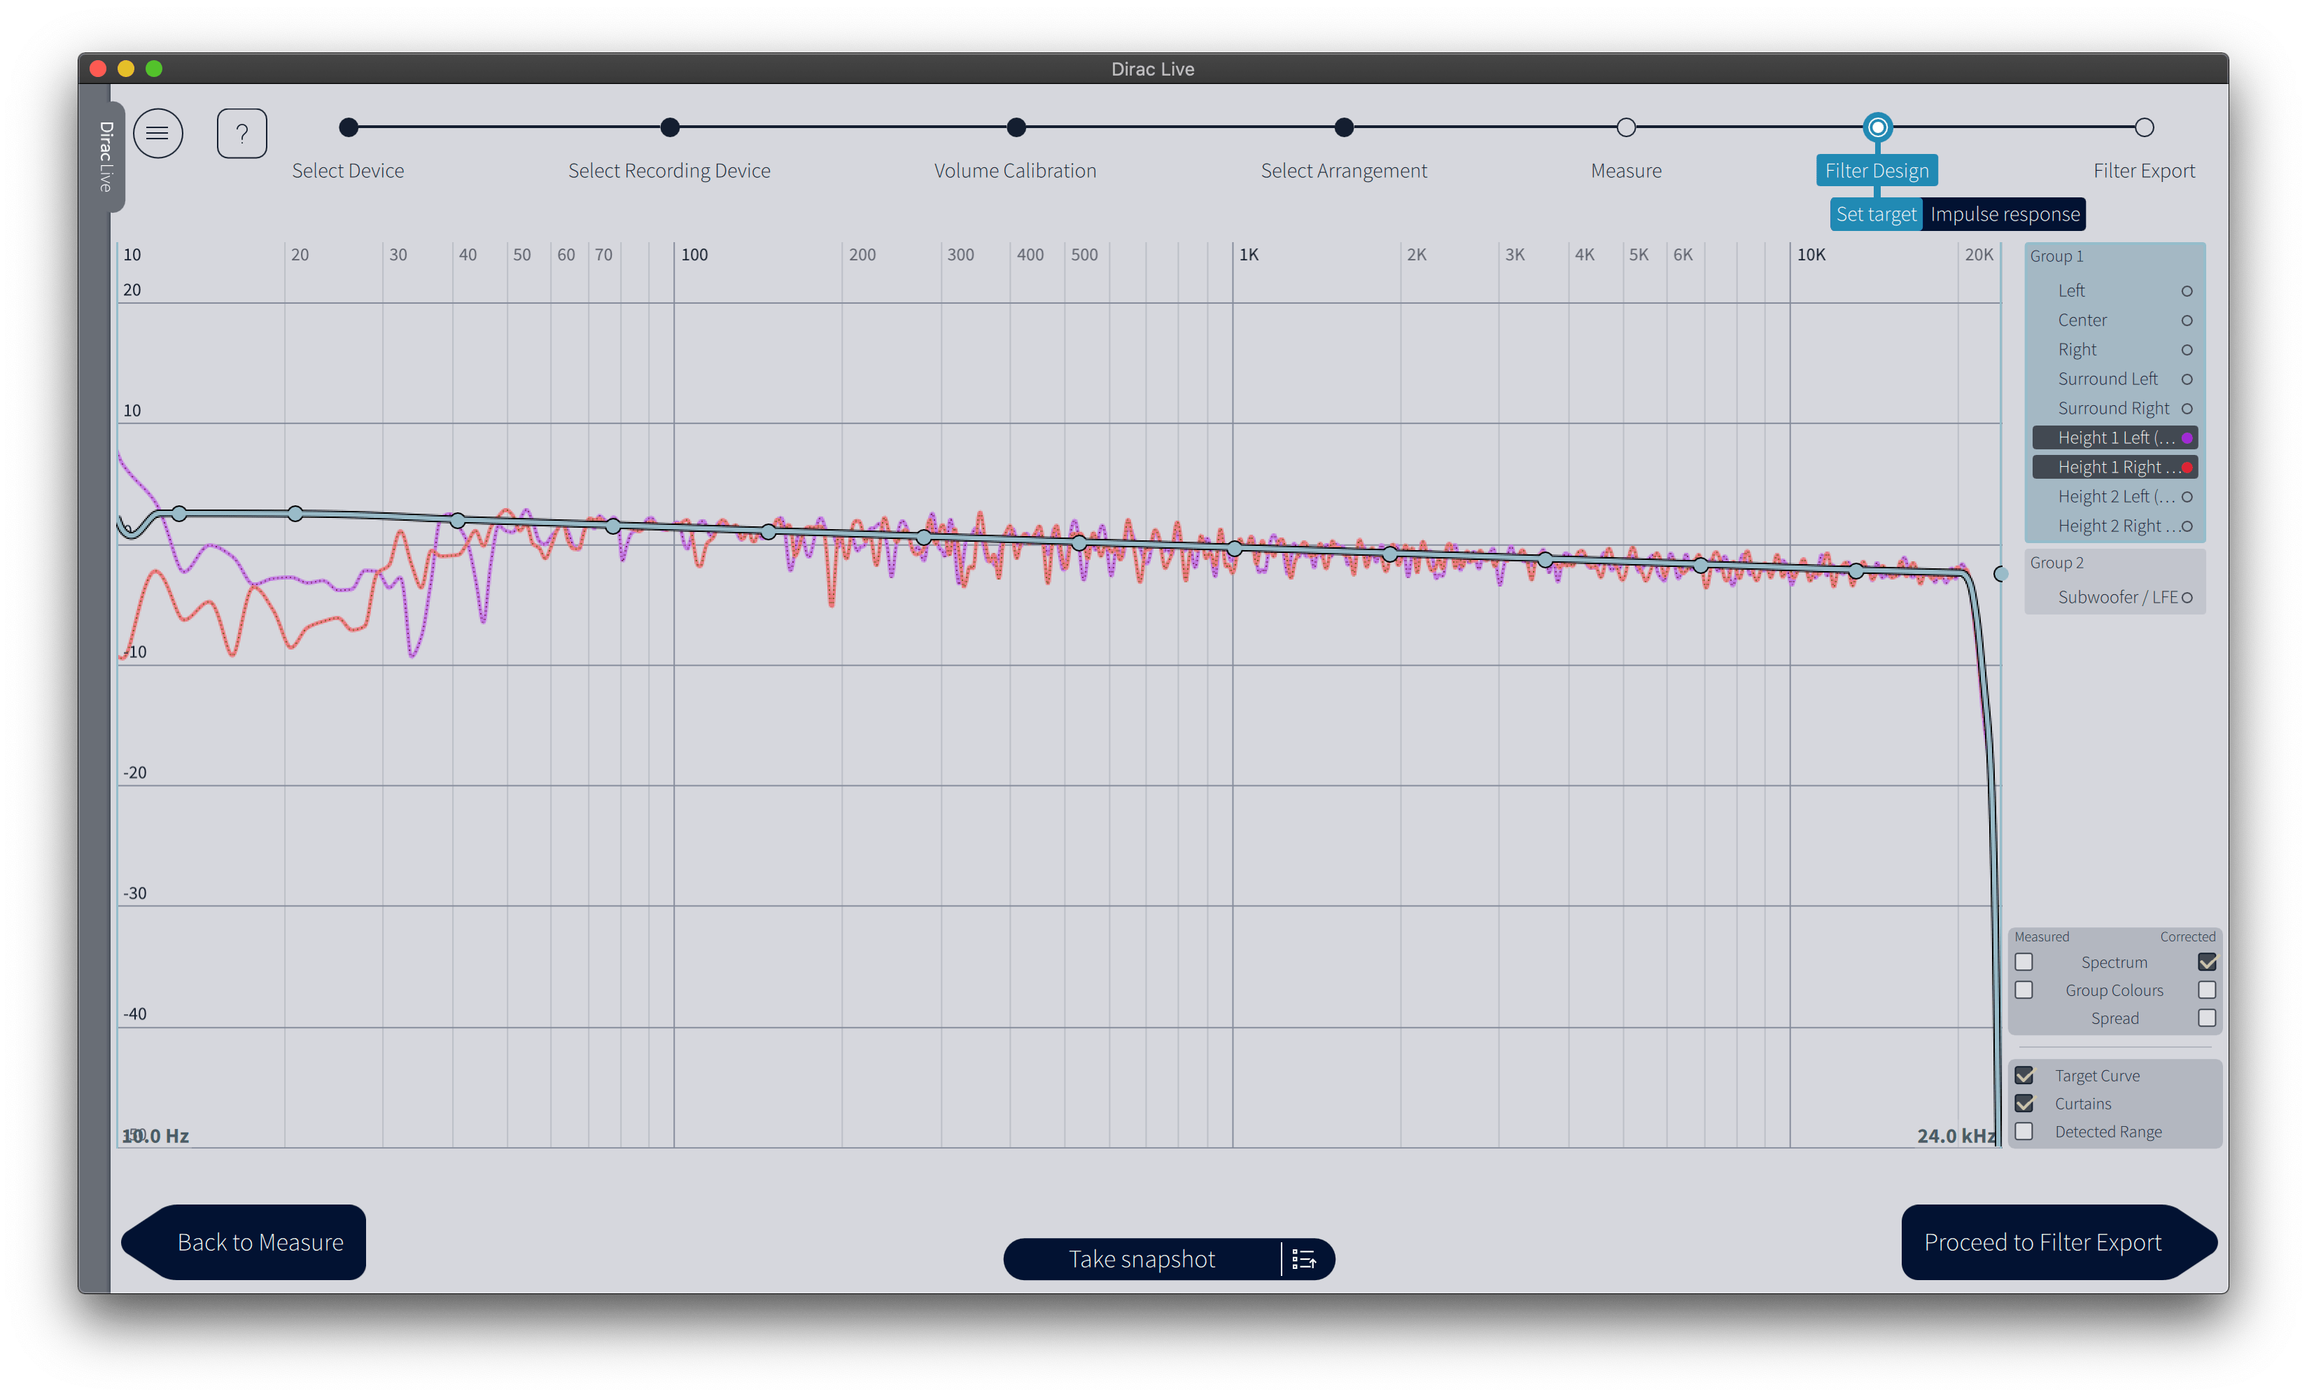Go to the Measure step label

pos(1627,170)
